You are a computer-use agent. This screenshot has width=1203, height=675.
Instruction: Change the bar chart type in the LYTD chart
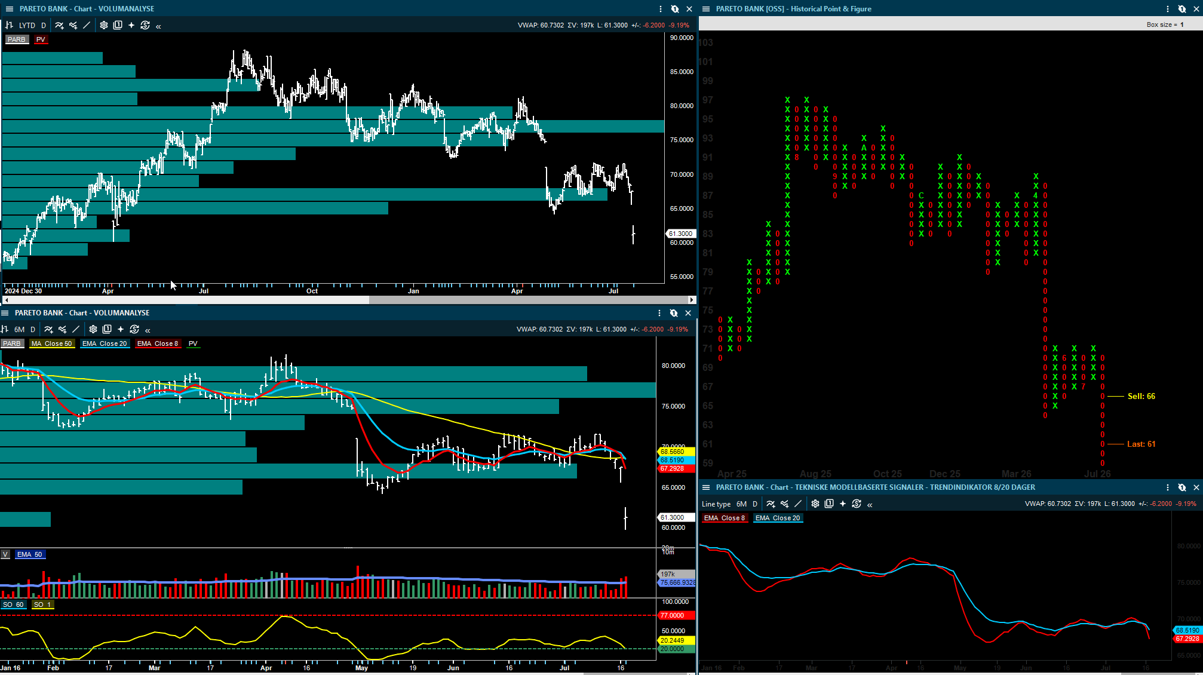click(x=9, y=25)
